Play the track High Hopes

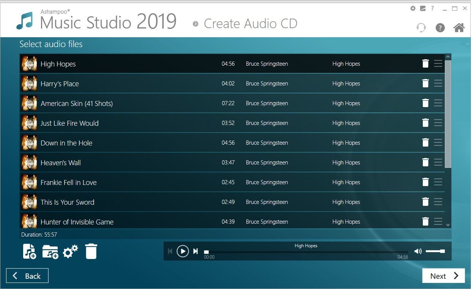click(x=183, y=251)
